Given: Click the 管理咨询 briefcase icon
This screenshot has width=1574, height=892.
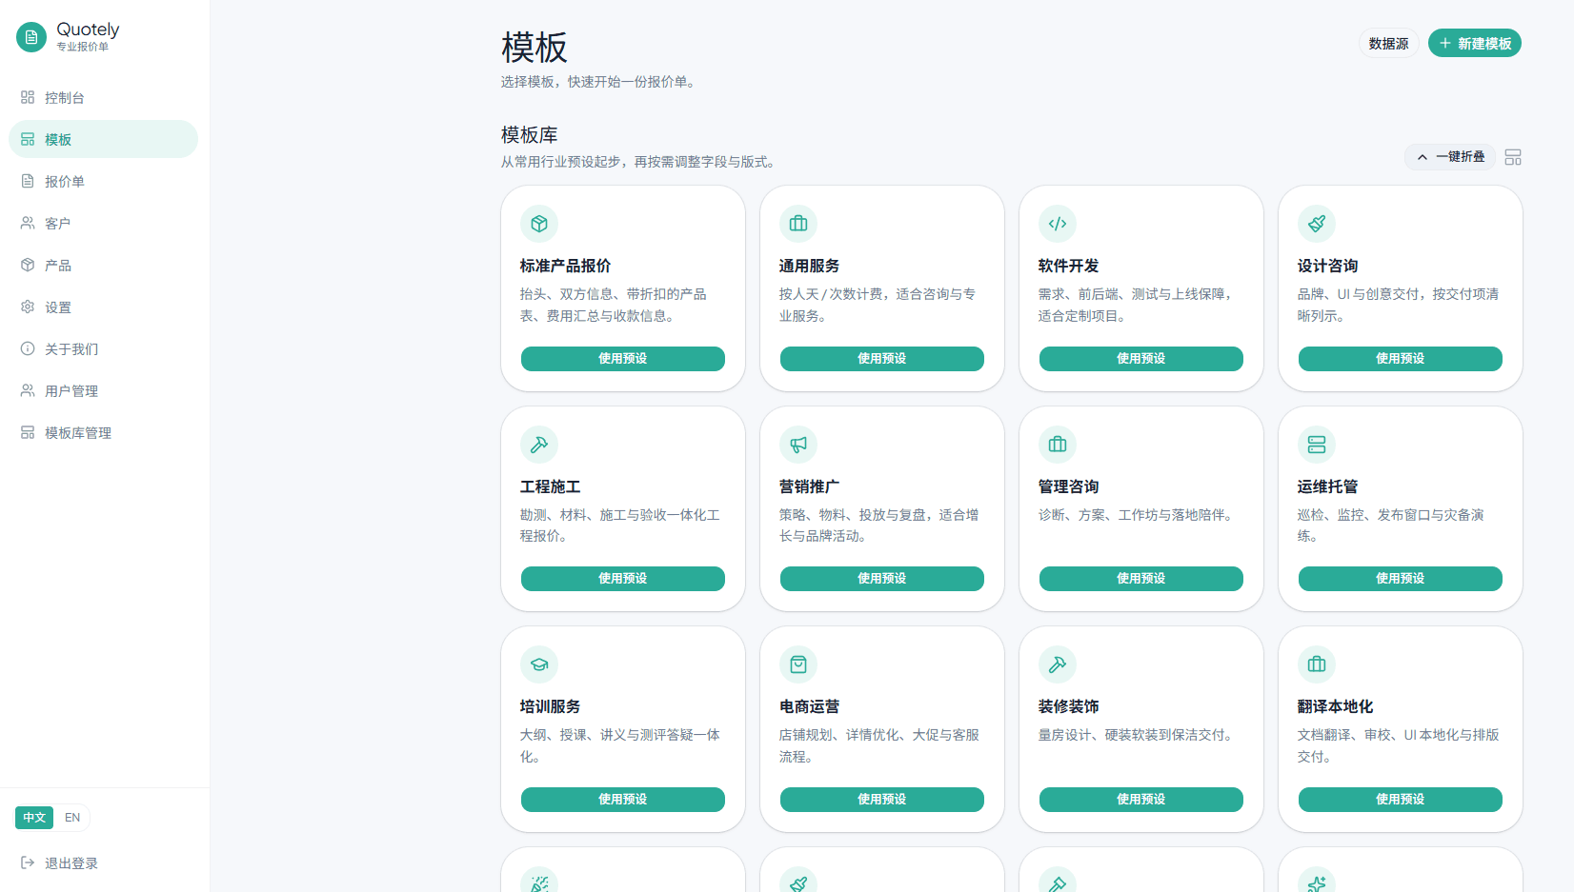Looking at the screenshot, I should 1058,445.
